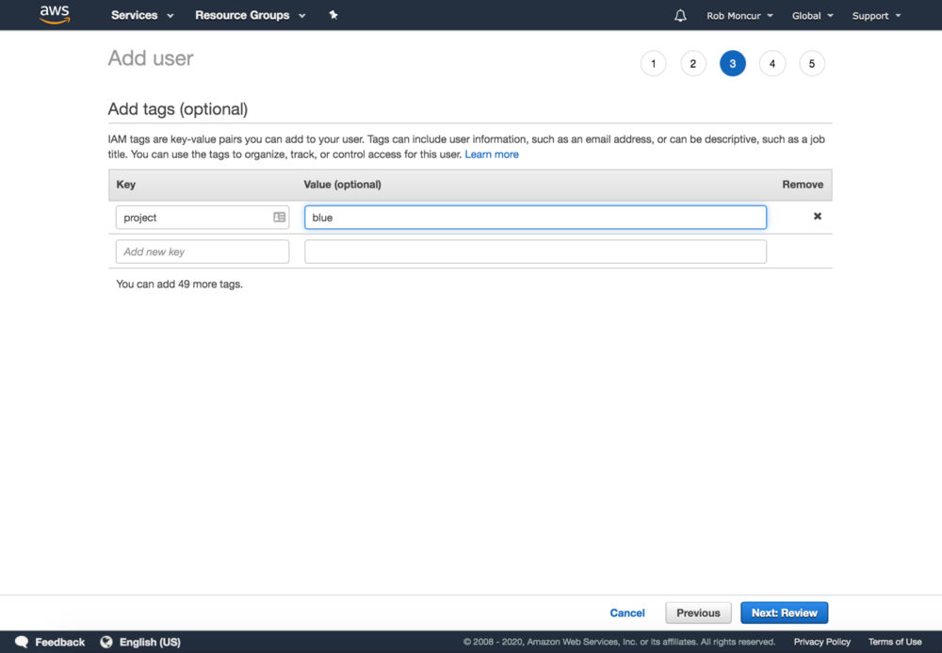Open the Learn more link
Viewport: 942px width, 653px height.
492,155
